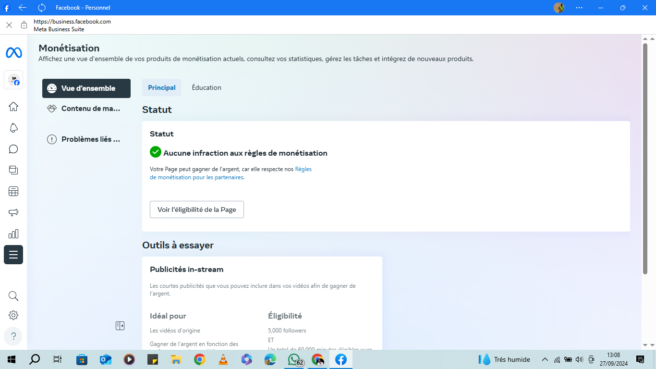
Task: Open the Windows Start menu
Action: tap(12, 359)
